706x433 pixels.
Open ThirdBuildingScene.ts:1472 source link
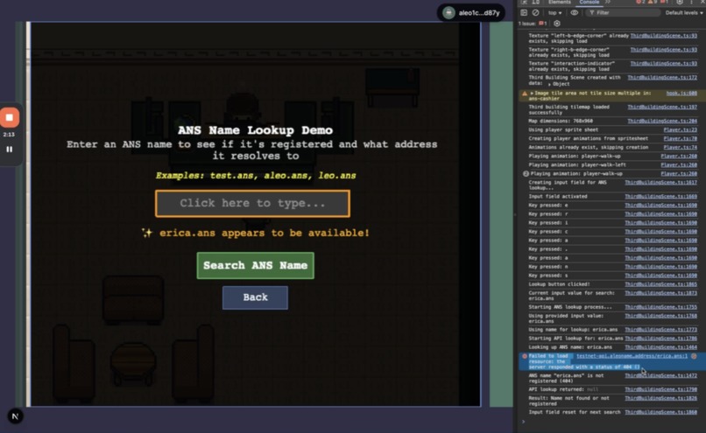point(661,375)
